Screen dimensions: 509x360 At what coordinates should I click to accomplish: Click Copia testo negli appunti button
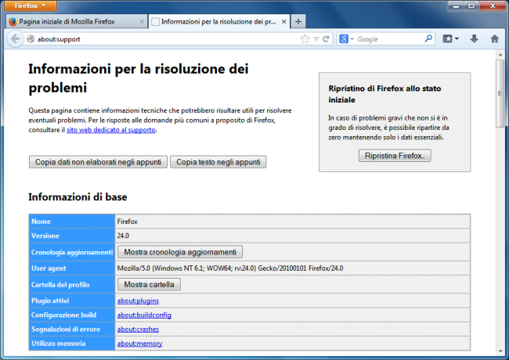point(218,162)
